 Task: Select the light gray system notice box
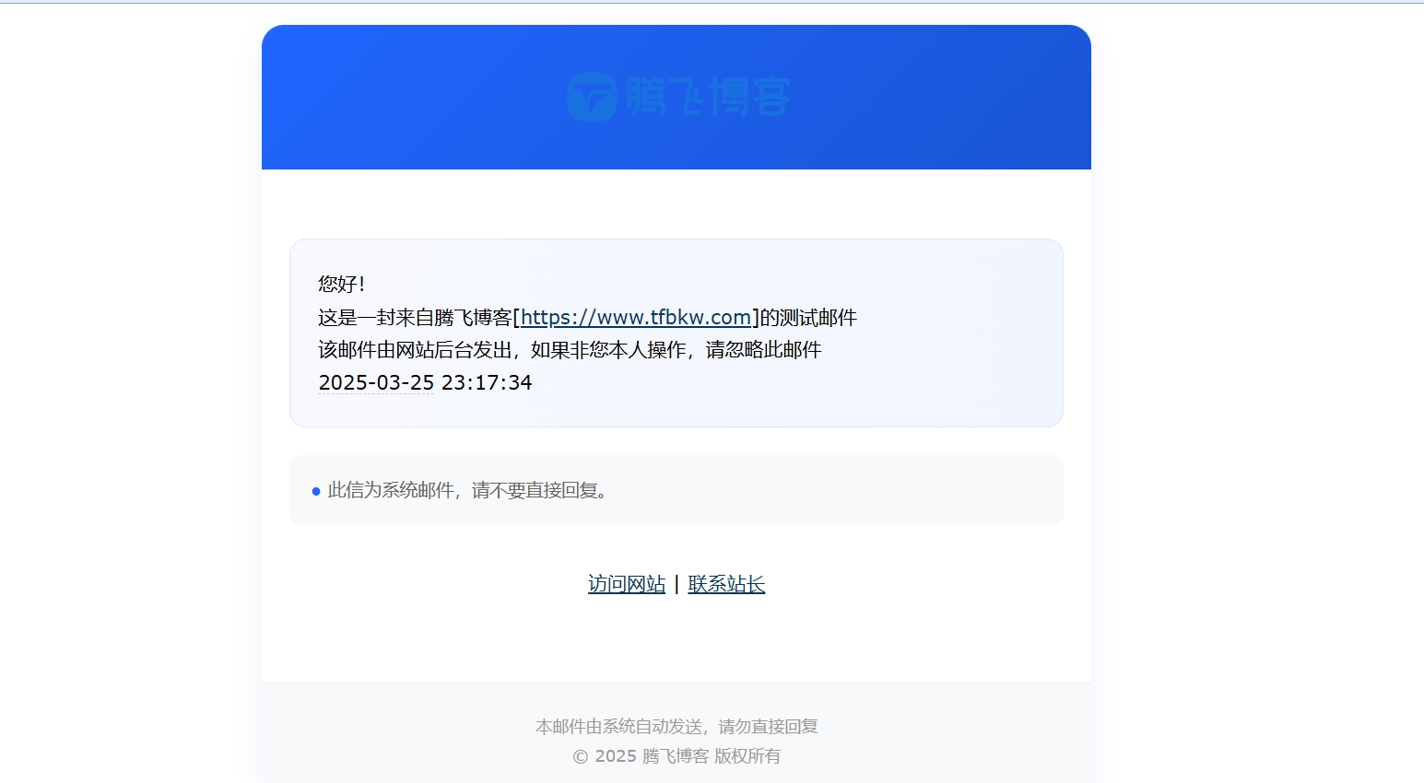677,489
